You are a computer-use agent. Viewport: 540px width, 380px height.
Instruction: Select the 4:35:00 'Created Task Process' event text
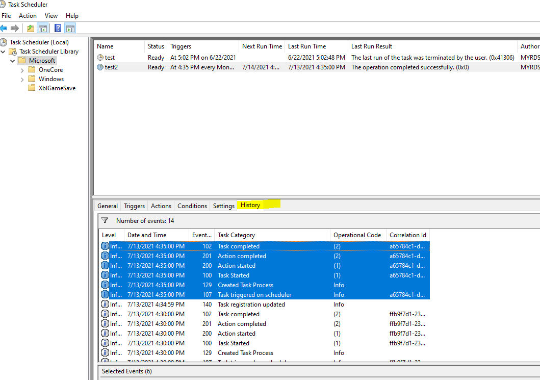click(x=246, y=285)
